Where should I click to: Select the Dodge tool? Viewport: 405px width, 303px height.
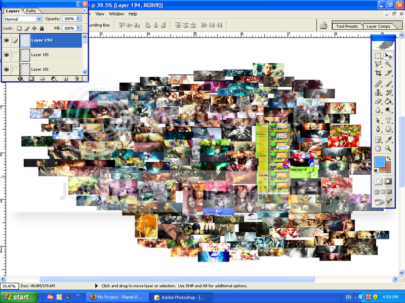click(388, 110)
